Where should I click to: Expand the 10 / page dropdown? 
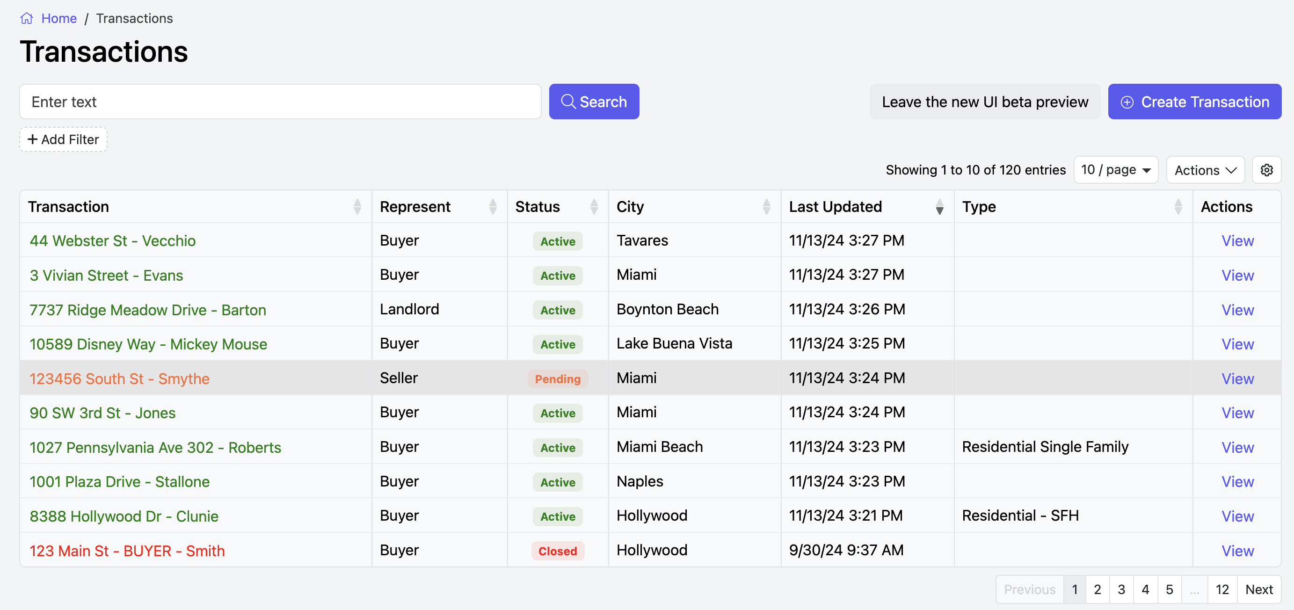pyautogui.click(x=1115, y=170)
